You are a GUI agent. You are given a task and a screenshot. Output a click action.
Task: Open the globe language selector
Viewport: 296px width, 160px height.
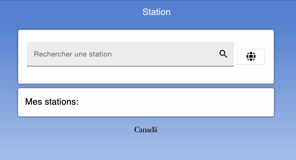point(251,57)
